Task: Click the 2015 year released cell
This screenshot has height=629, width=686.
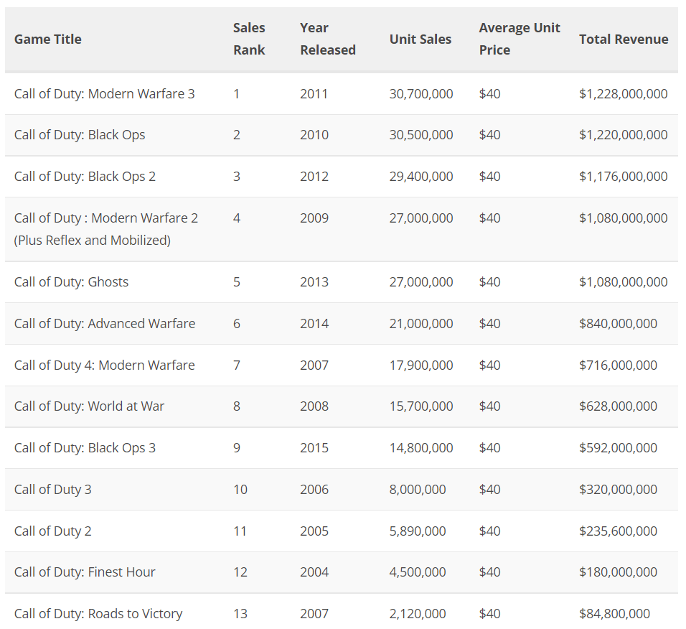Action: (x=314, y=448)
